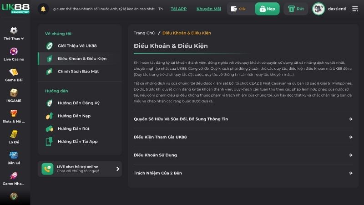Follow the Tải APP link
364x205 pixels.
(x=178, y=9)
